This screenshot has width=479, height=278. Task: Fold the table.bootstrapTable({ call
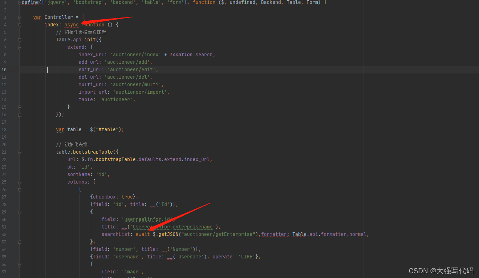click(20, 152)
